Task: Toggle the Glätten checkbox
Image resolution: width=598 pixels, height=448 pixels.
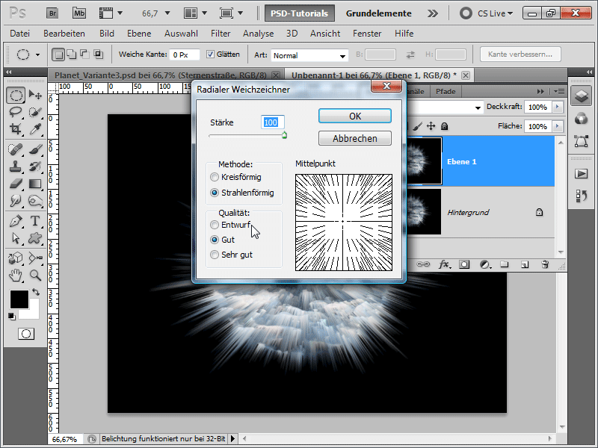Action: coord(210,54)
